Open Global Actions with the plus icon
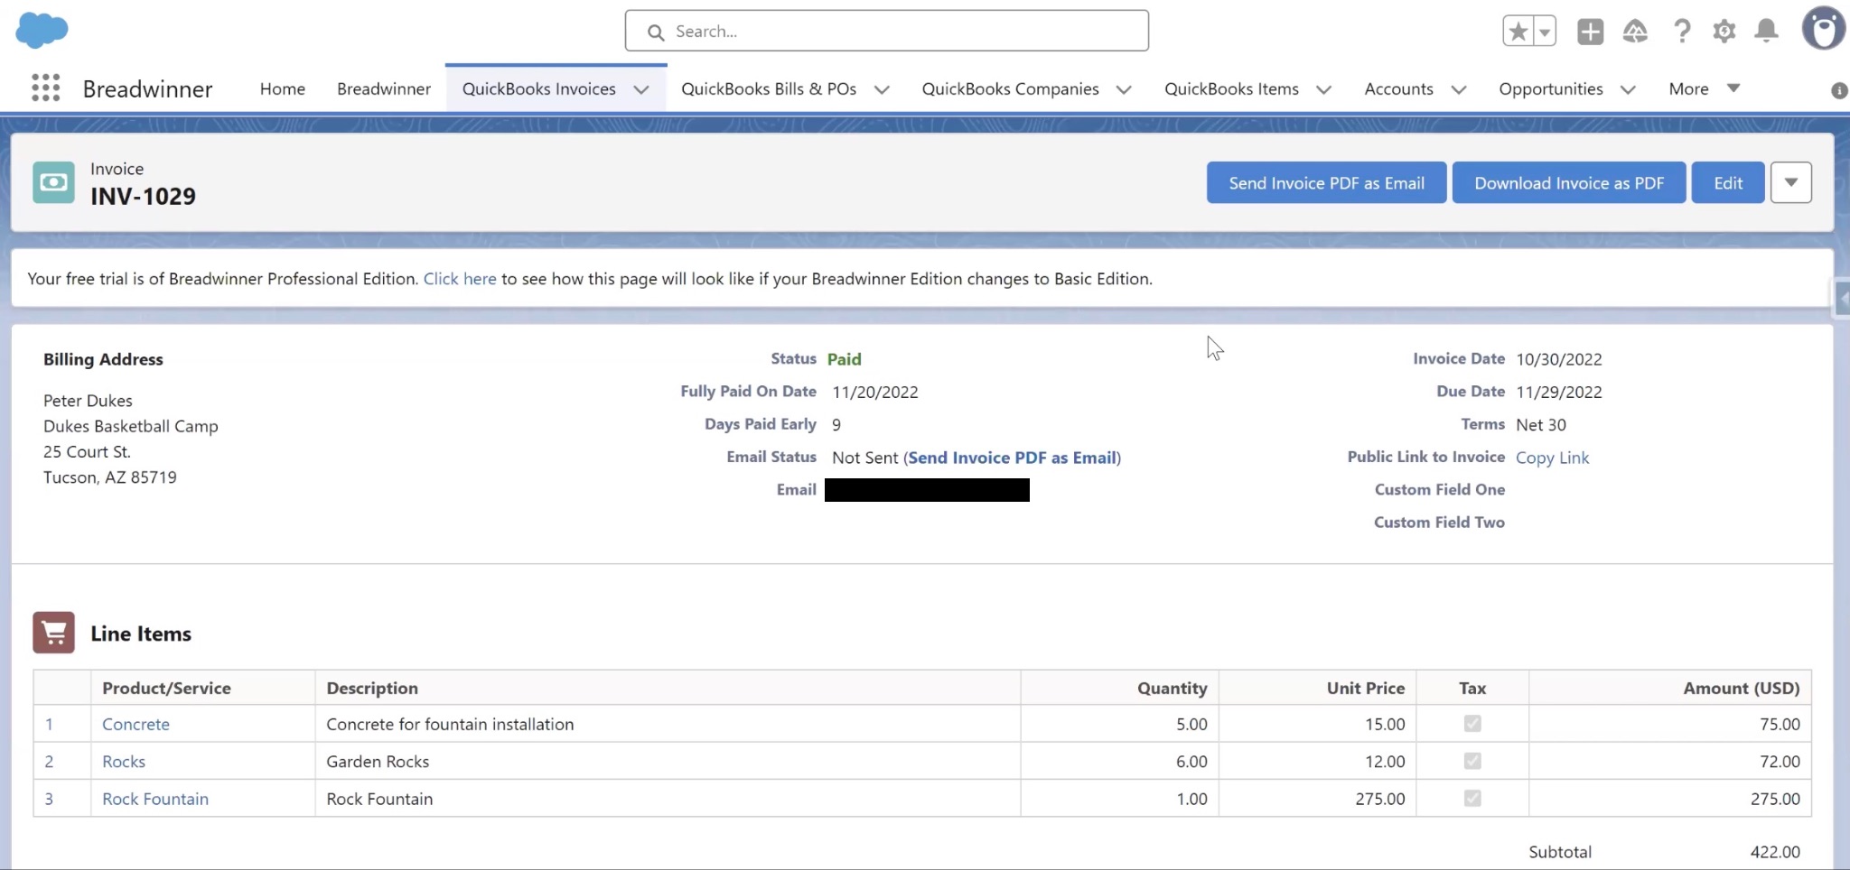Viewport: 1850px width, 870px height. 1590,30
